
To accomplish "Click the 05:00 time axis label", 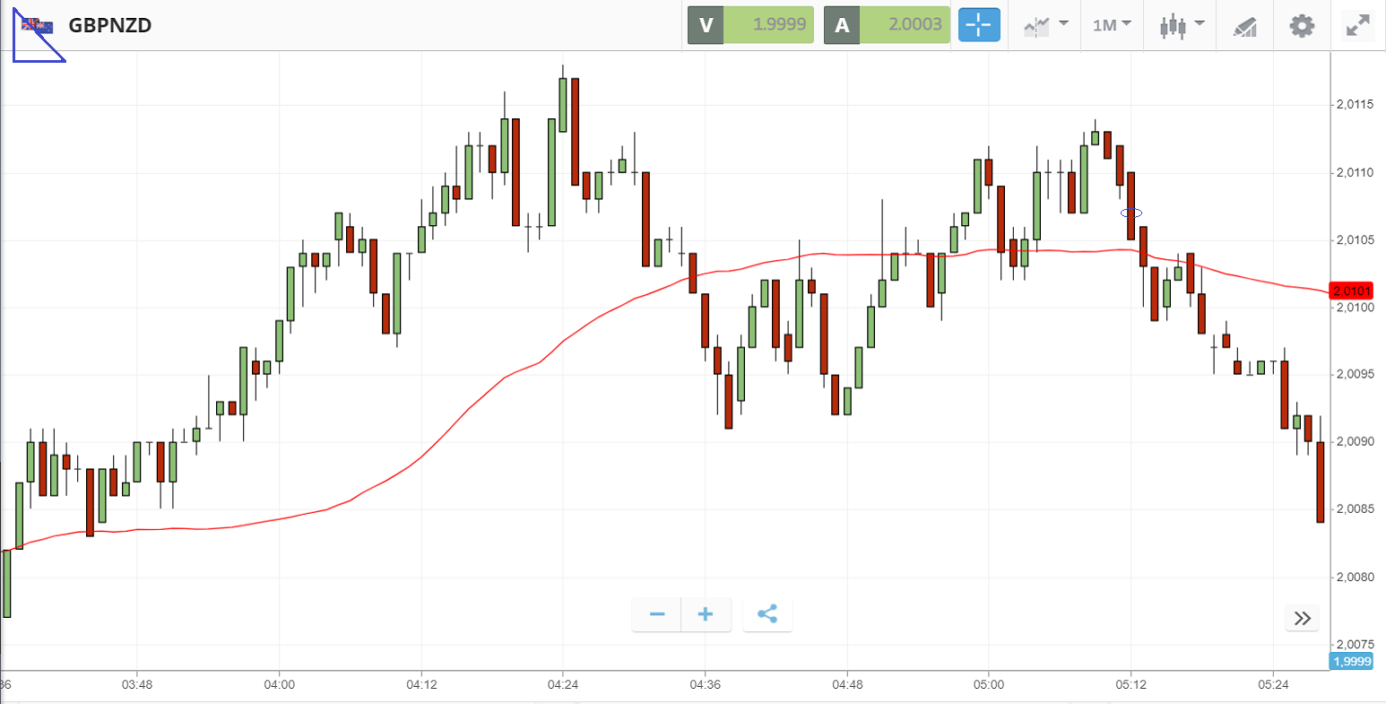I will click(989, 685).
